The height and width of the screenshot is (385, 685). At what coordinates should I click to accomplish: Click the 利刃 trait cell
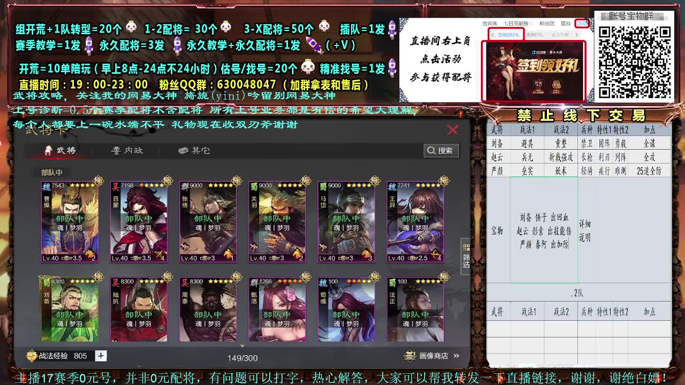[x=604, y=158]
